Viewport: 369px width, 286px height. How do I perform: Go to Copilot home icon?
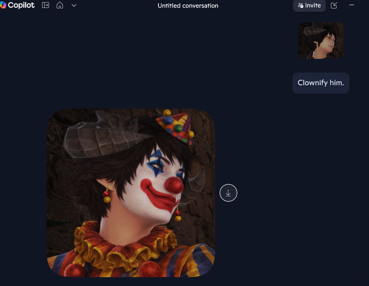[60, 5]
